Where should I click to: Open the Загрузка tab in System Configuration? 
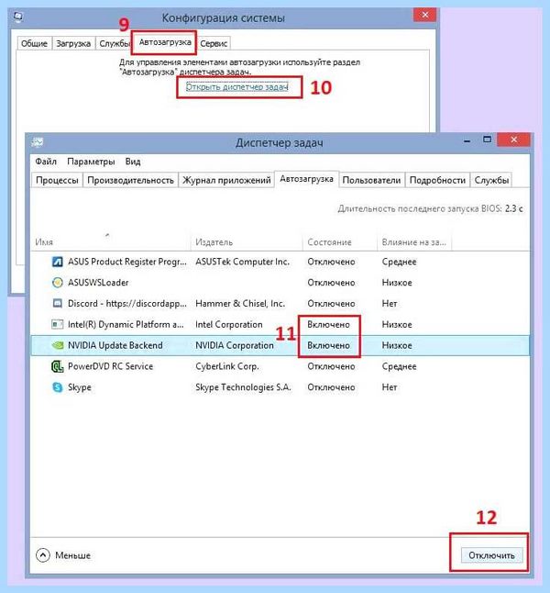coord(73,43)
